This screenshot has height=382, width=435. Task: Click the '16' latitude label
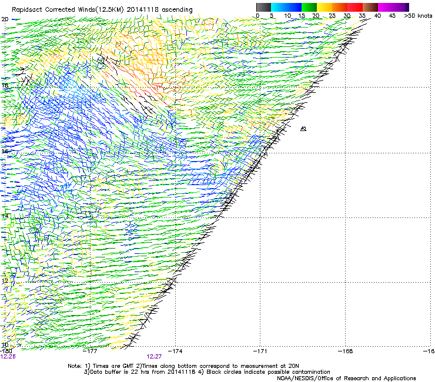(5, 152)
